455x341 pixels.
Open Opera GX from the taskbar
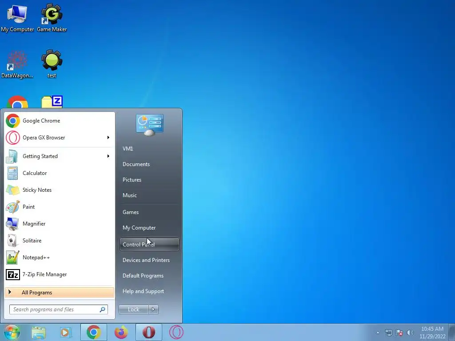tap(176, 332)
